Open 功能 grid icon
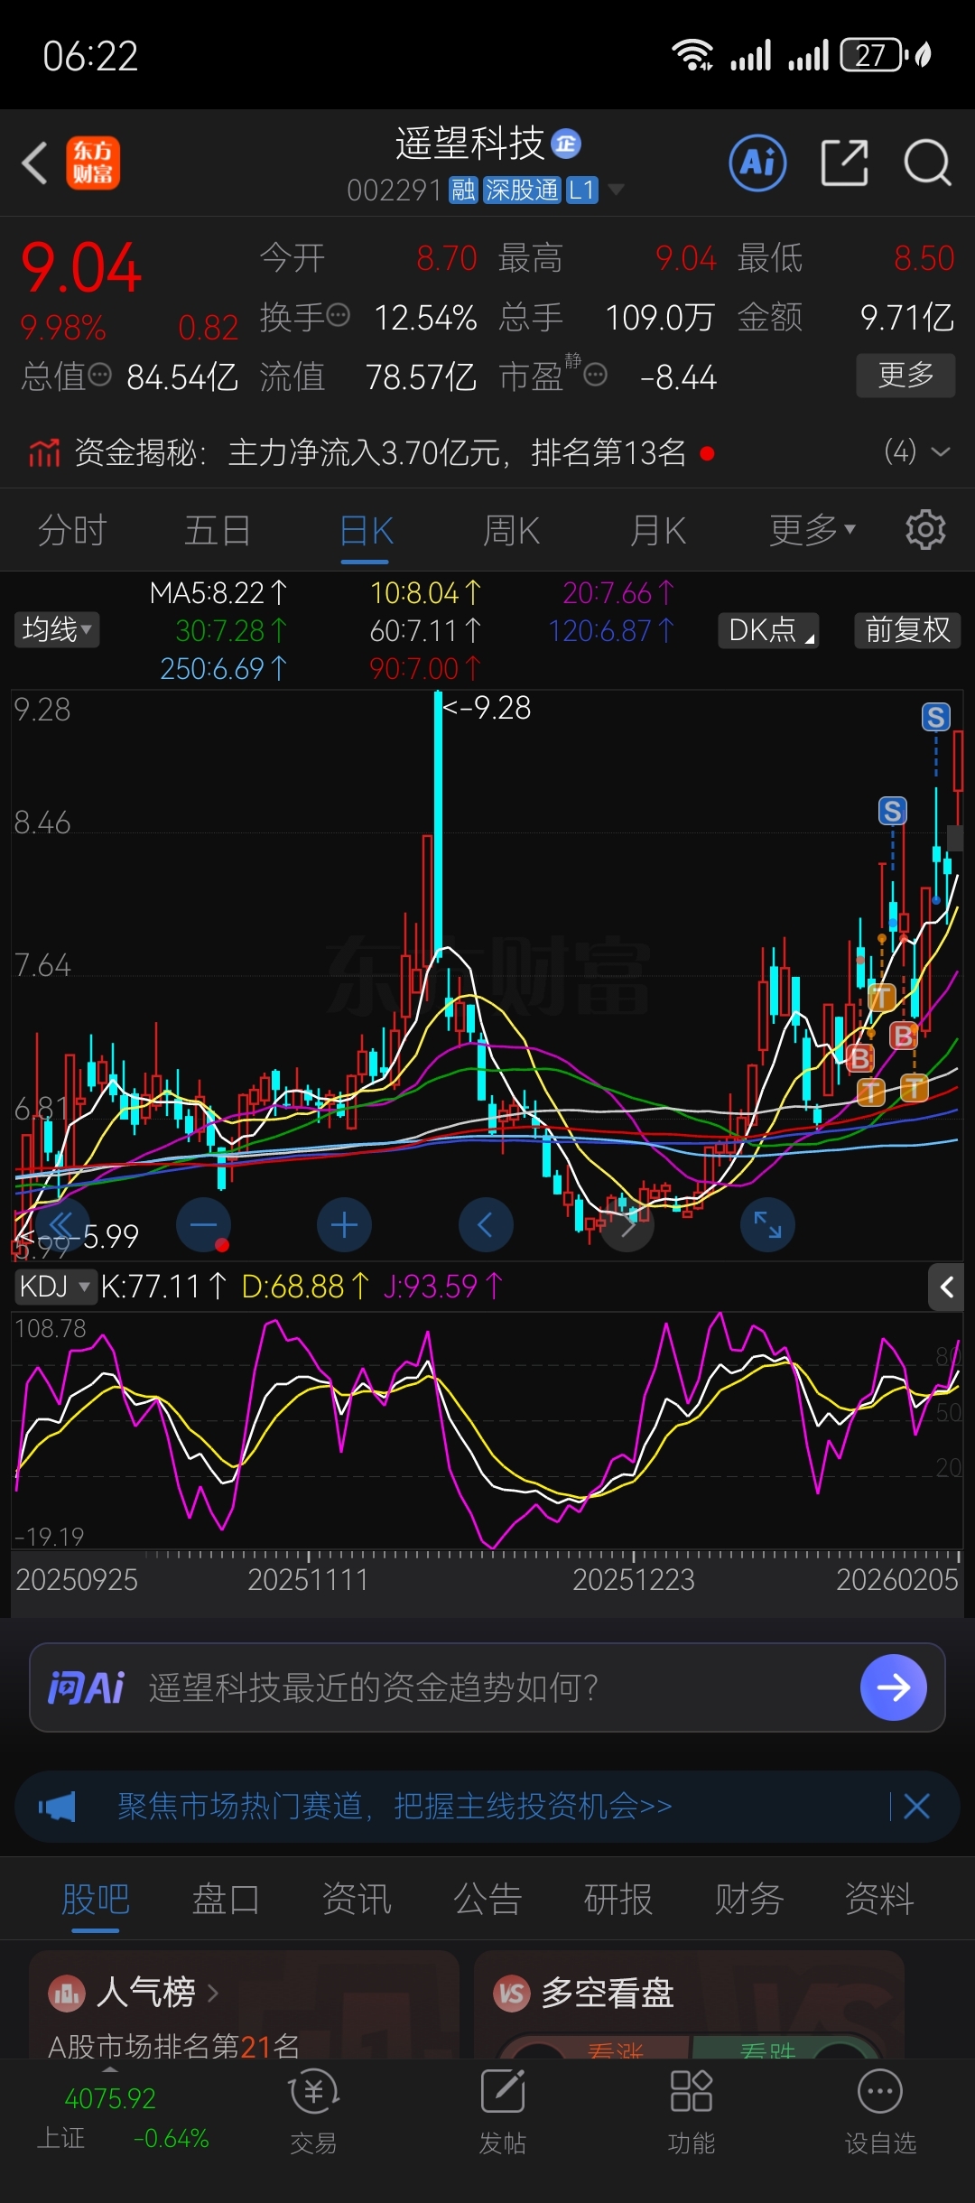The height and width of the screenshot is (2203, 975). click(692, 2091)
